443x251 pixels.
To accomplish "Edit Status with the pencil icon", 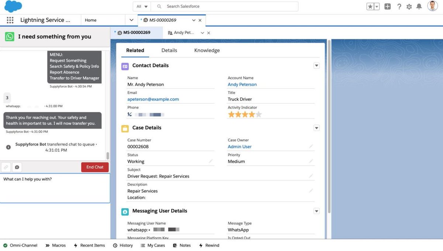I will click(211, 161).
